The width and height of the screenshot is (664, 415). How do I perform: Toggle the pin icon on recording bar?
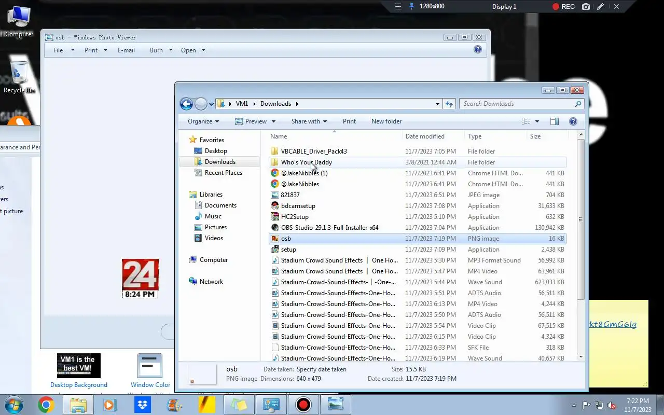click(412, 7)
